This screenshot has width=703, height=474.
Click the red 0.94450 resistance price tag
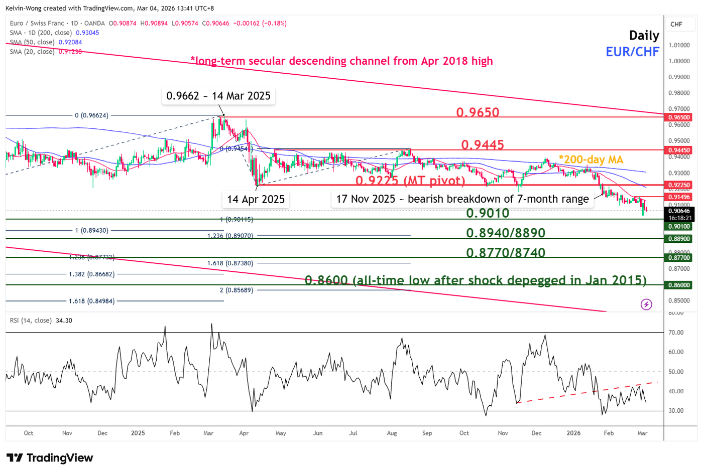680,150
